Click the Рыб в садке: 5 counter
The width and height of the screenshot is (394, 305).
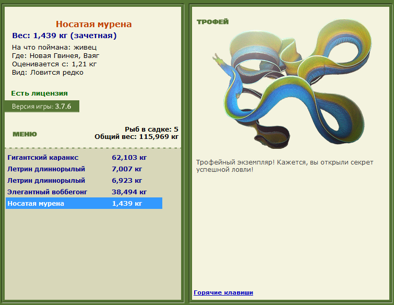point(151,129)
